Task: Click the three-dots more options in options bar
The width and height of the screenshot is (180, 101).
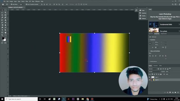Action: coord(67,4)
